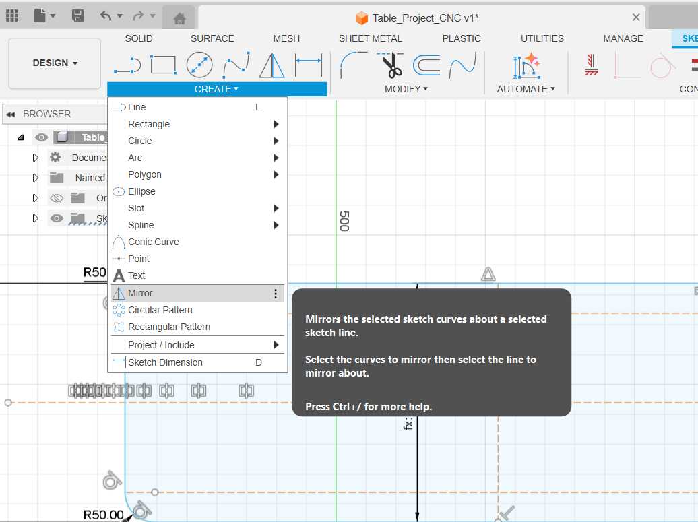Image resolution: width=698 pixels, height=522 pixels.
Task: Collapse the Browser panel arrows
Action: coord(11,114)
